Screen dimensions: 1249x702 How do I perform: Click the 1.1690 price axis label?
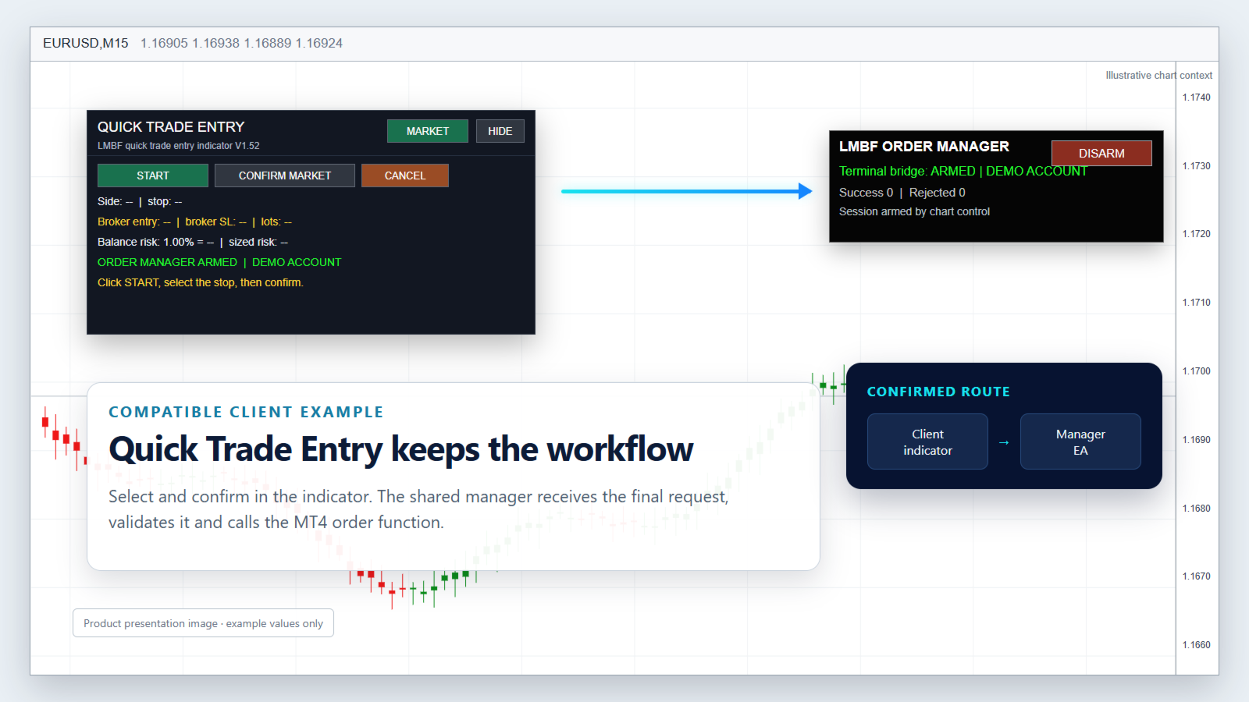point(1197,440)
